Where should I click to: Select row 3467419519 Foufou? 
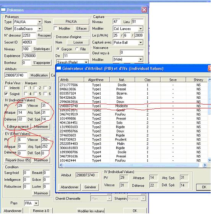pyautogui.click(x=133, y=114)
